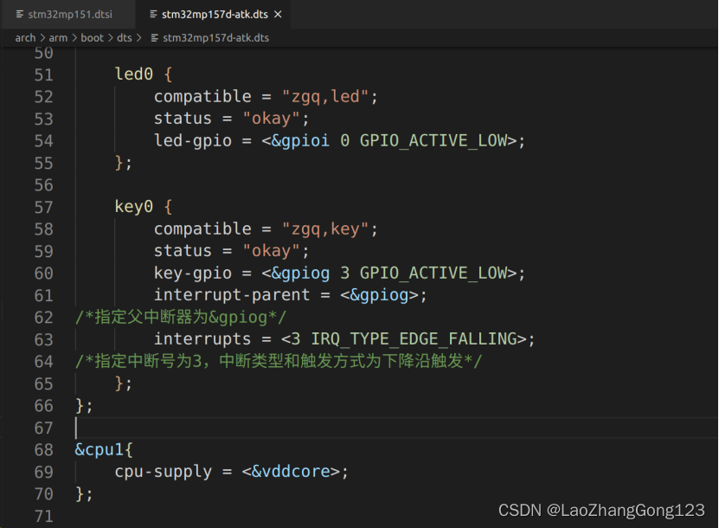719x528 pixels.
Task: Click the file icon on stm32mp151.dtsi tab
Action: coord(17,14)
